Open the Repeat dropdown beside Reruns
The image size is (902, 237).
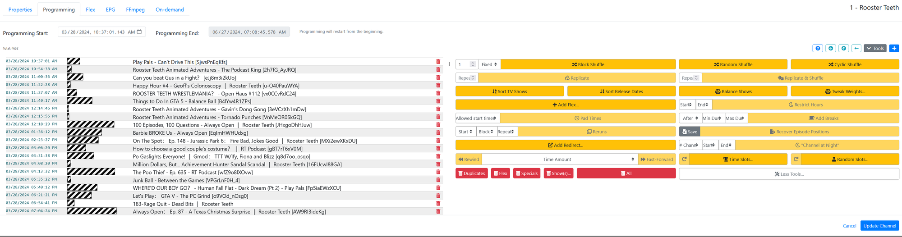(x=507, y=132)
